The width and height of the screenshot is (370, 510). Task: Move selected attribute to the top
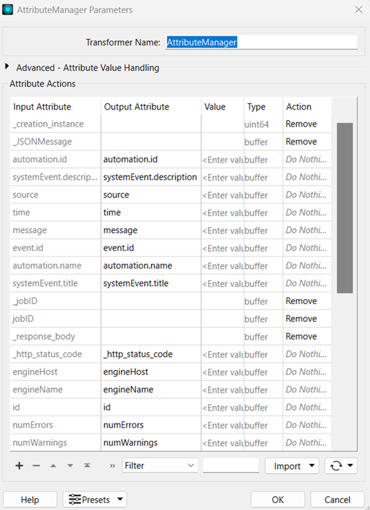pos(87,466)
